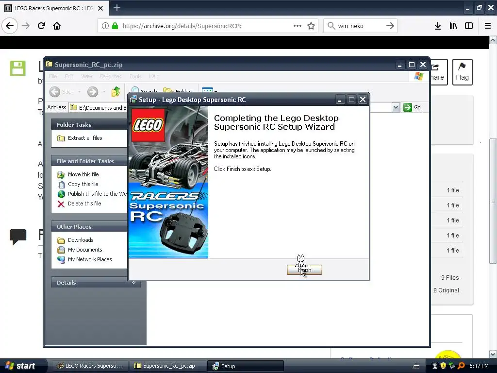The image size is (497, 373).
Task: Click the green floppy disk software icon
Action: (x=18, y=68)
